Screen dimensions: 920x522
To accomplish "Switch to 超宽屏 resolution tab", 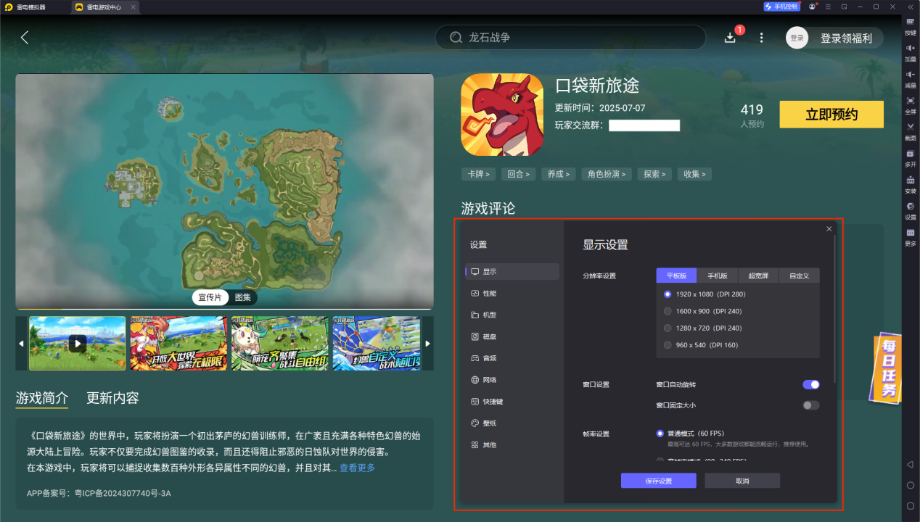I will tap(758, 275).
